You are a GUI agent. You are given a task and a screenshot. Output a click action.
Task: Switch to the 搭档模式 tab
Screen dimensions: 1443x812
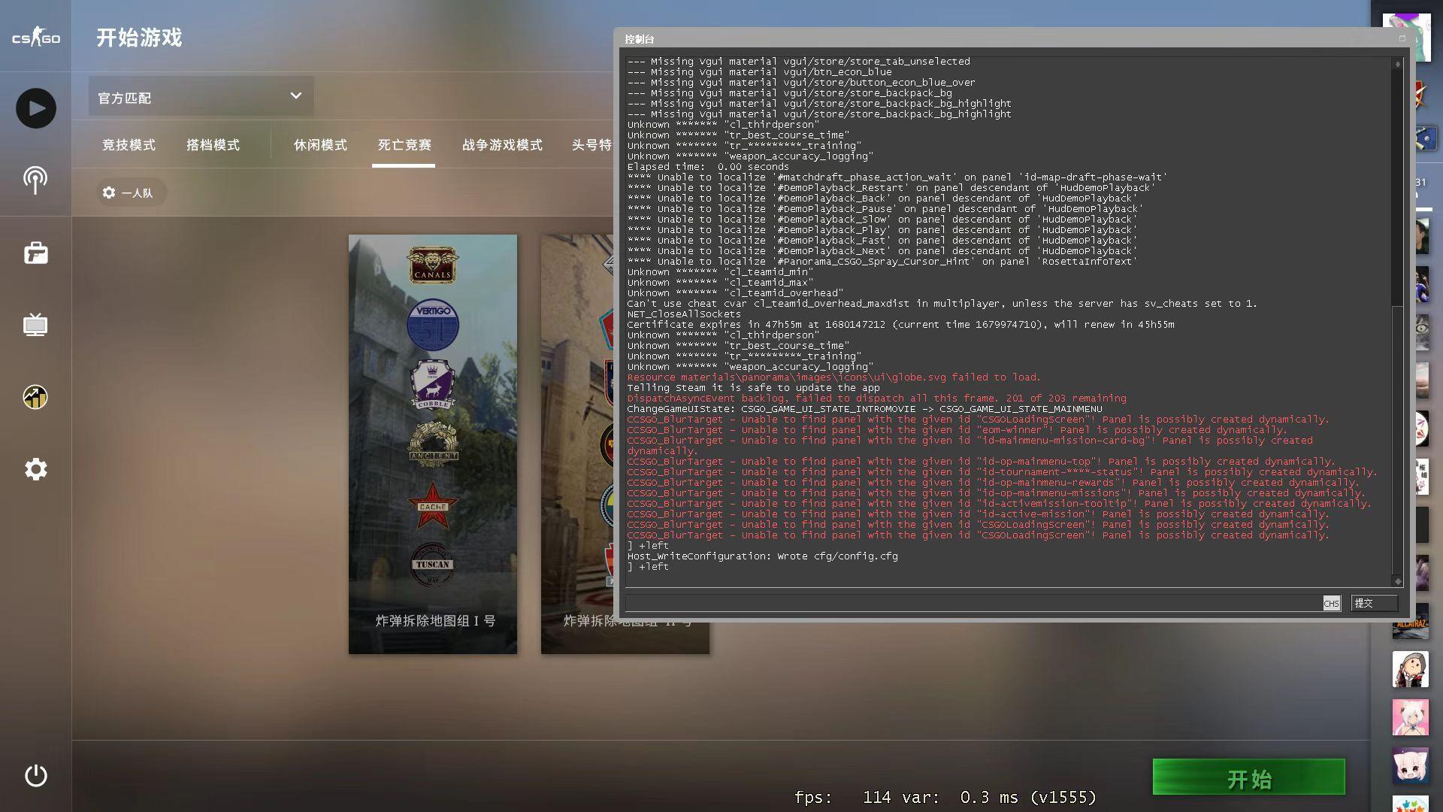(213, 144)
